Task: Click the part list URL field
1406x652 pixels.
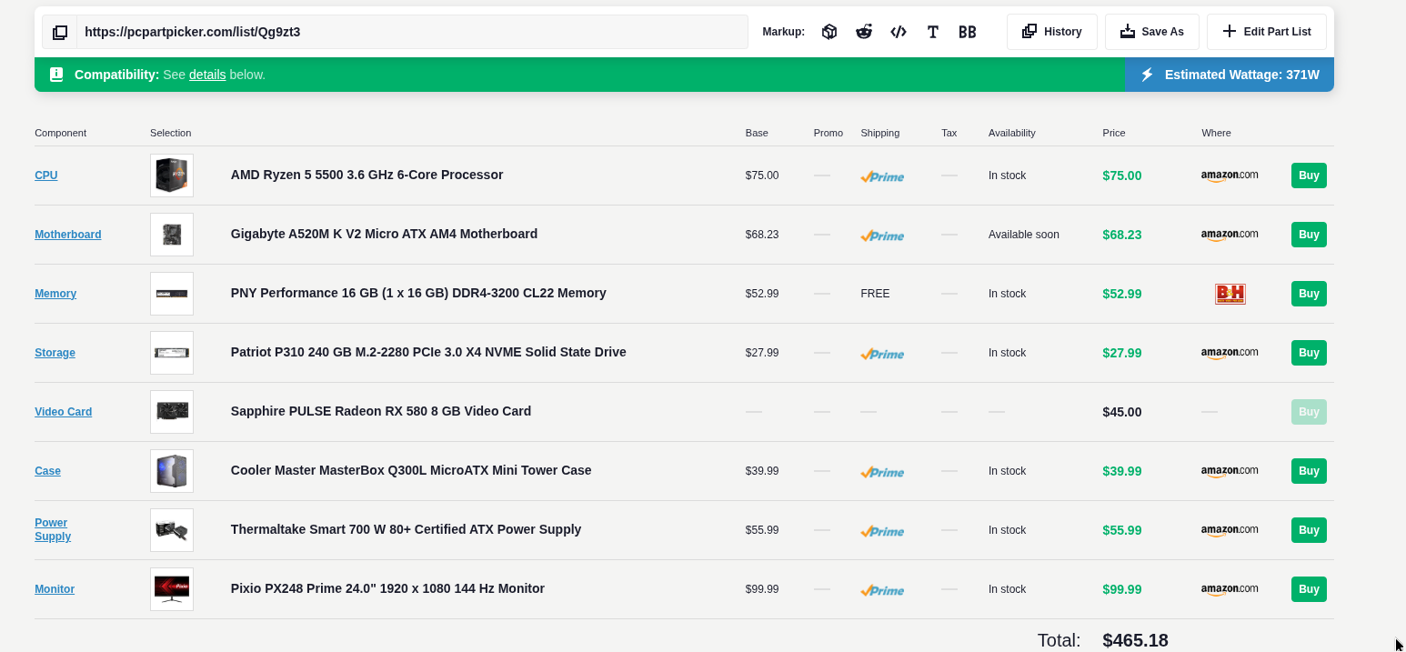Action: pyautogui.click(x=412, y=32)
